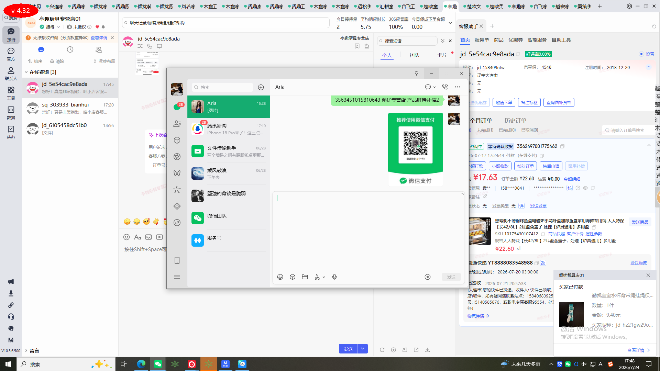Open the 接待 status dropdown
The height and width of the screenshot is (371, 660).
[50, 27]
